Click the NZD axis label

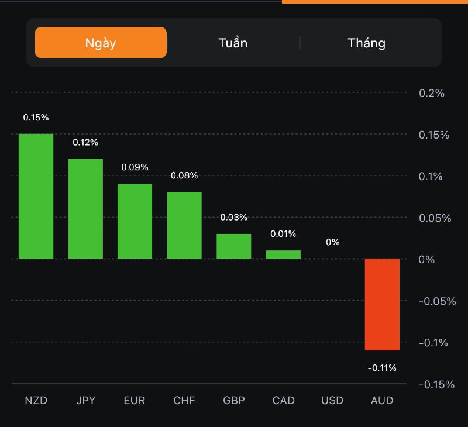pyautogui.click(x=36, y=401)
